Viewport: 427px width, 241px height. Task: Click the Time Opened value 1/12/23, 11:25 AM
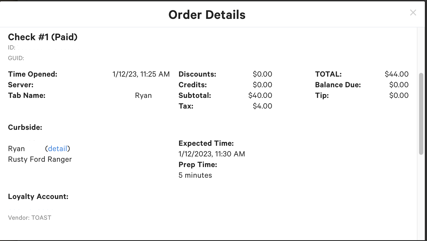(141, 74)
